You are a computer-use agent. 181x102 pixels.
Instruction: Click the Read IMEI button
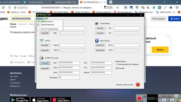[x=45, y=33]
